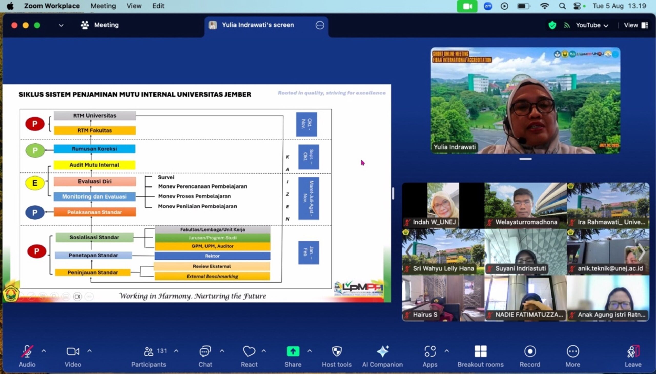Launch AI Companion sparkle icon
The height and width of the screenshot is (374, 656).
pos(382,351)
